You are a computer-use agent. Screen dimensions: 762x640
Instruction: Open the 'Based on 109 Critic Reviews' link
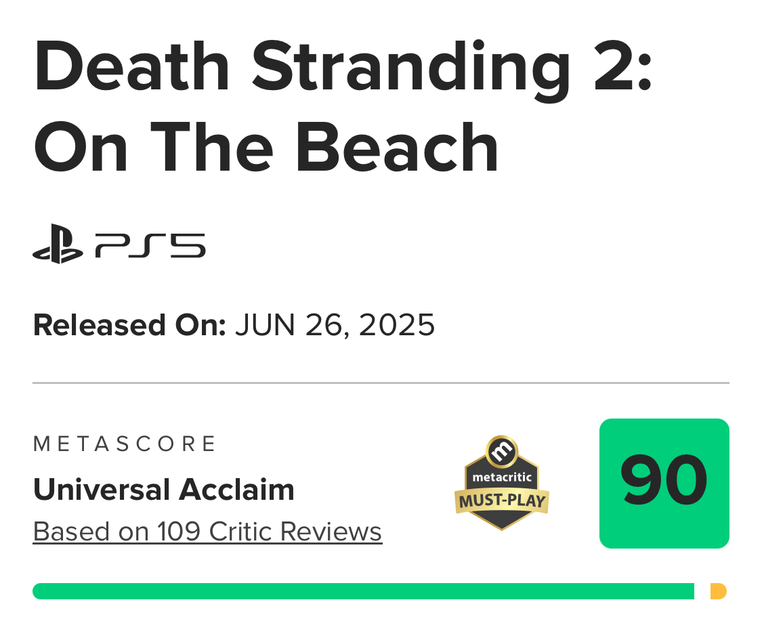pos(207,532)
